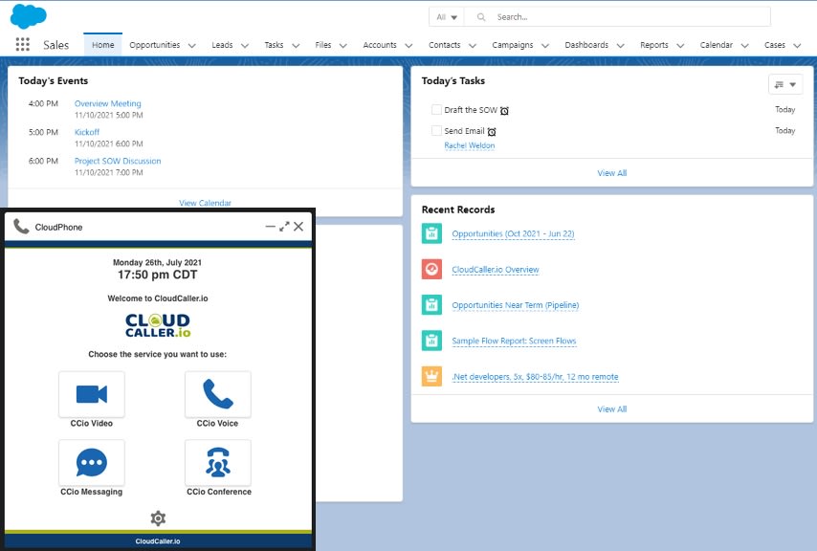The width and height of the screenshot is (817, 551).
Task: Open the Opportunities tab
Action: pos(155,45)
